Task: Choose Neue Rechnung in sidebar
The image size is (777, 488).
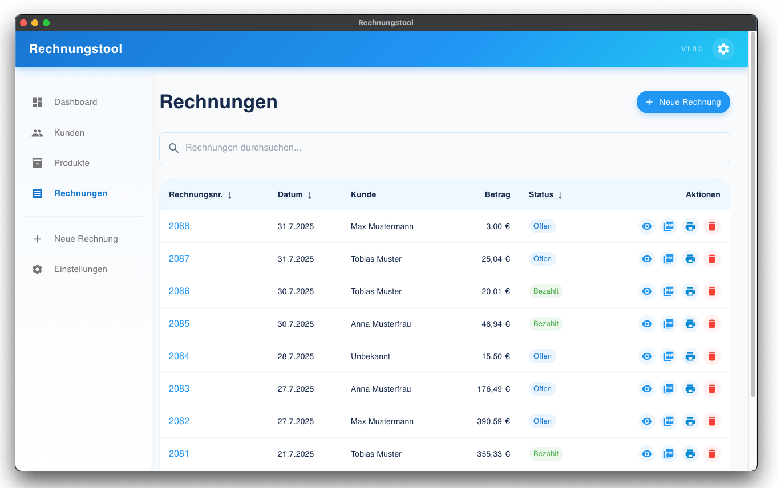Action: 84,239
